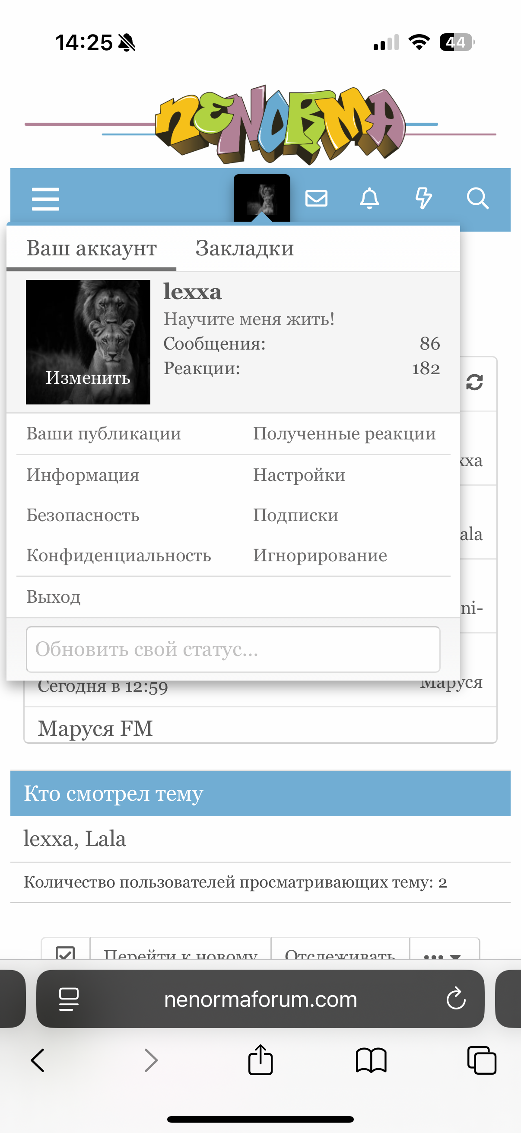Open Safari bookmarks book icon

(x=371, y=1060)
